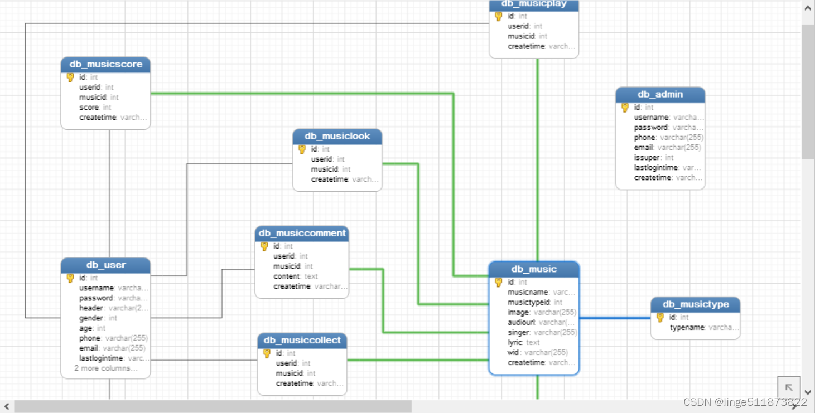This screenshot has width=815, height=413.
Task: Select the username column in db_user
Action: click(x=114, y=288)
